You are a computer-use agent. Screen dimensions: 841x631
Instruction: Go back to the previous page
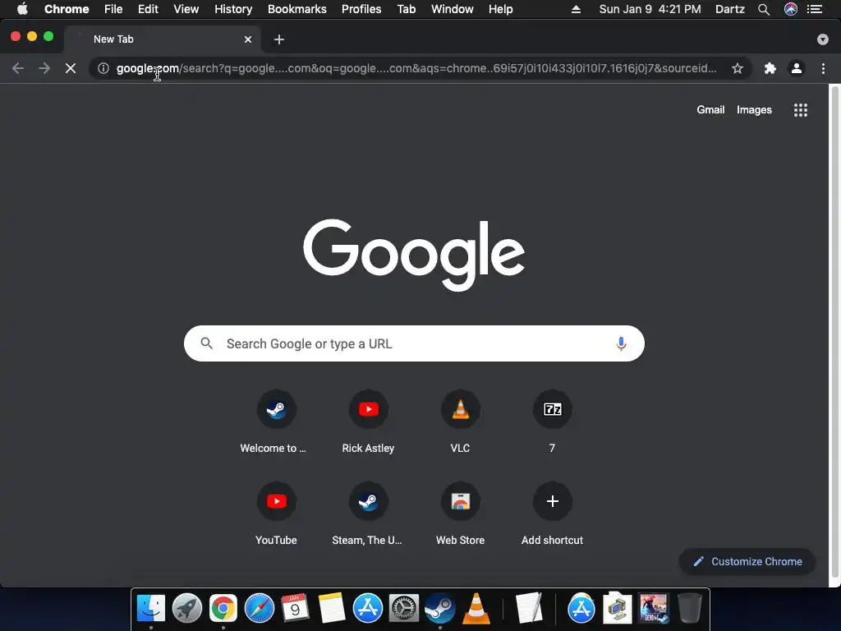pyautogui.click(x=18, y=68)
